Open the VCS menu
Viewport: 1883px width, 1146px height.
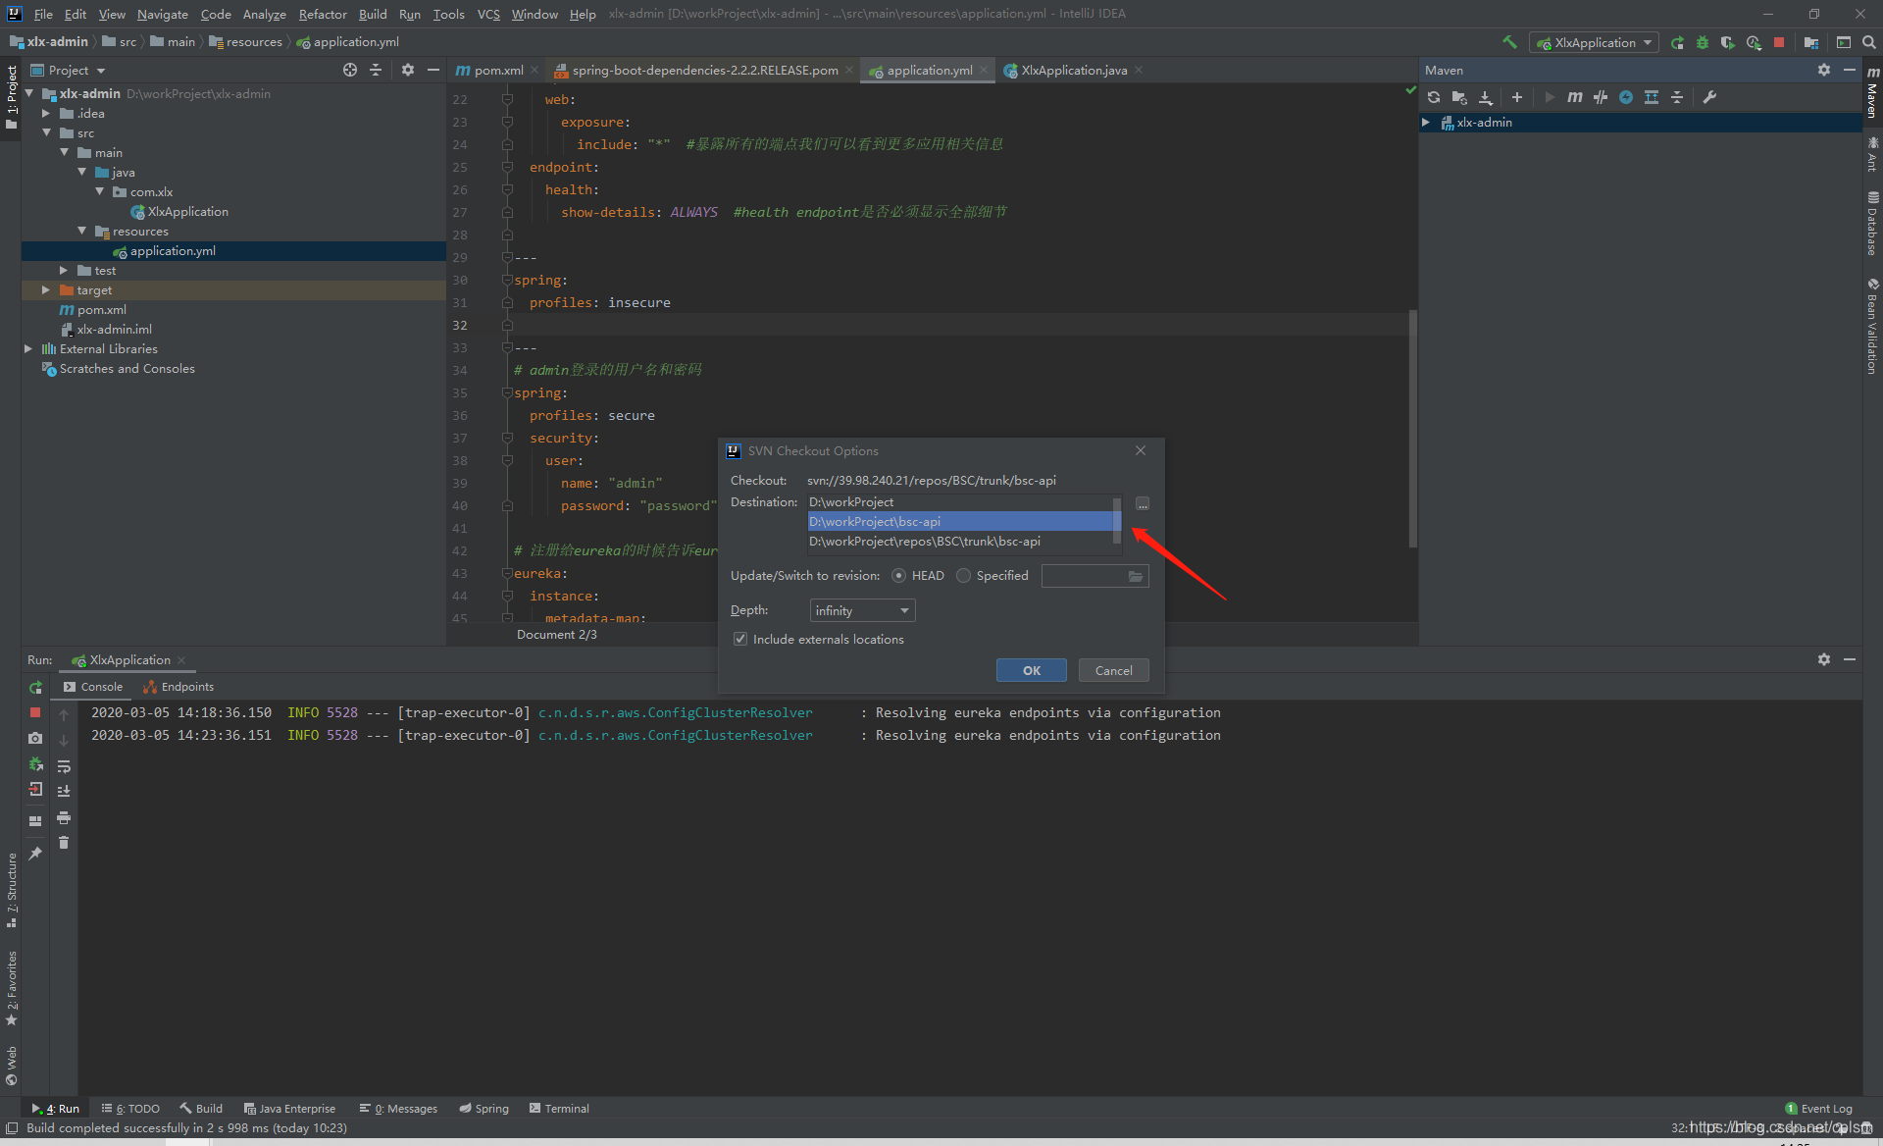[487, 14]
